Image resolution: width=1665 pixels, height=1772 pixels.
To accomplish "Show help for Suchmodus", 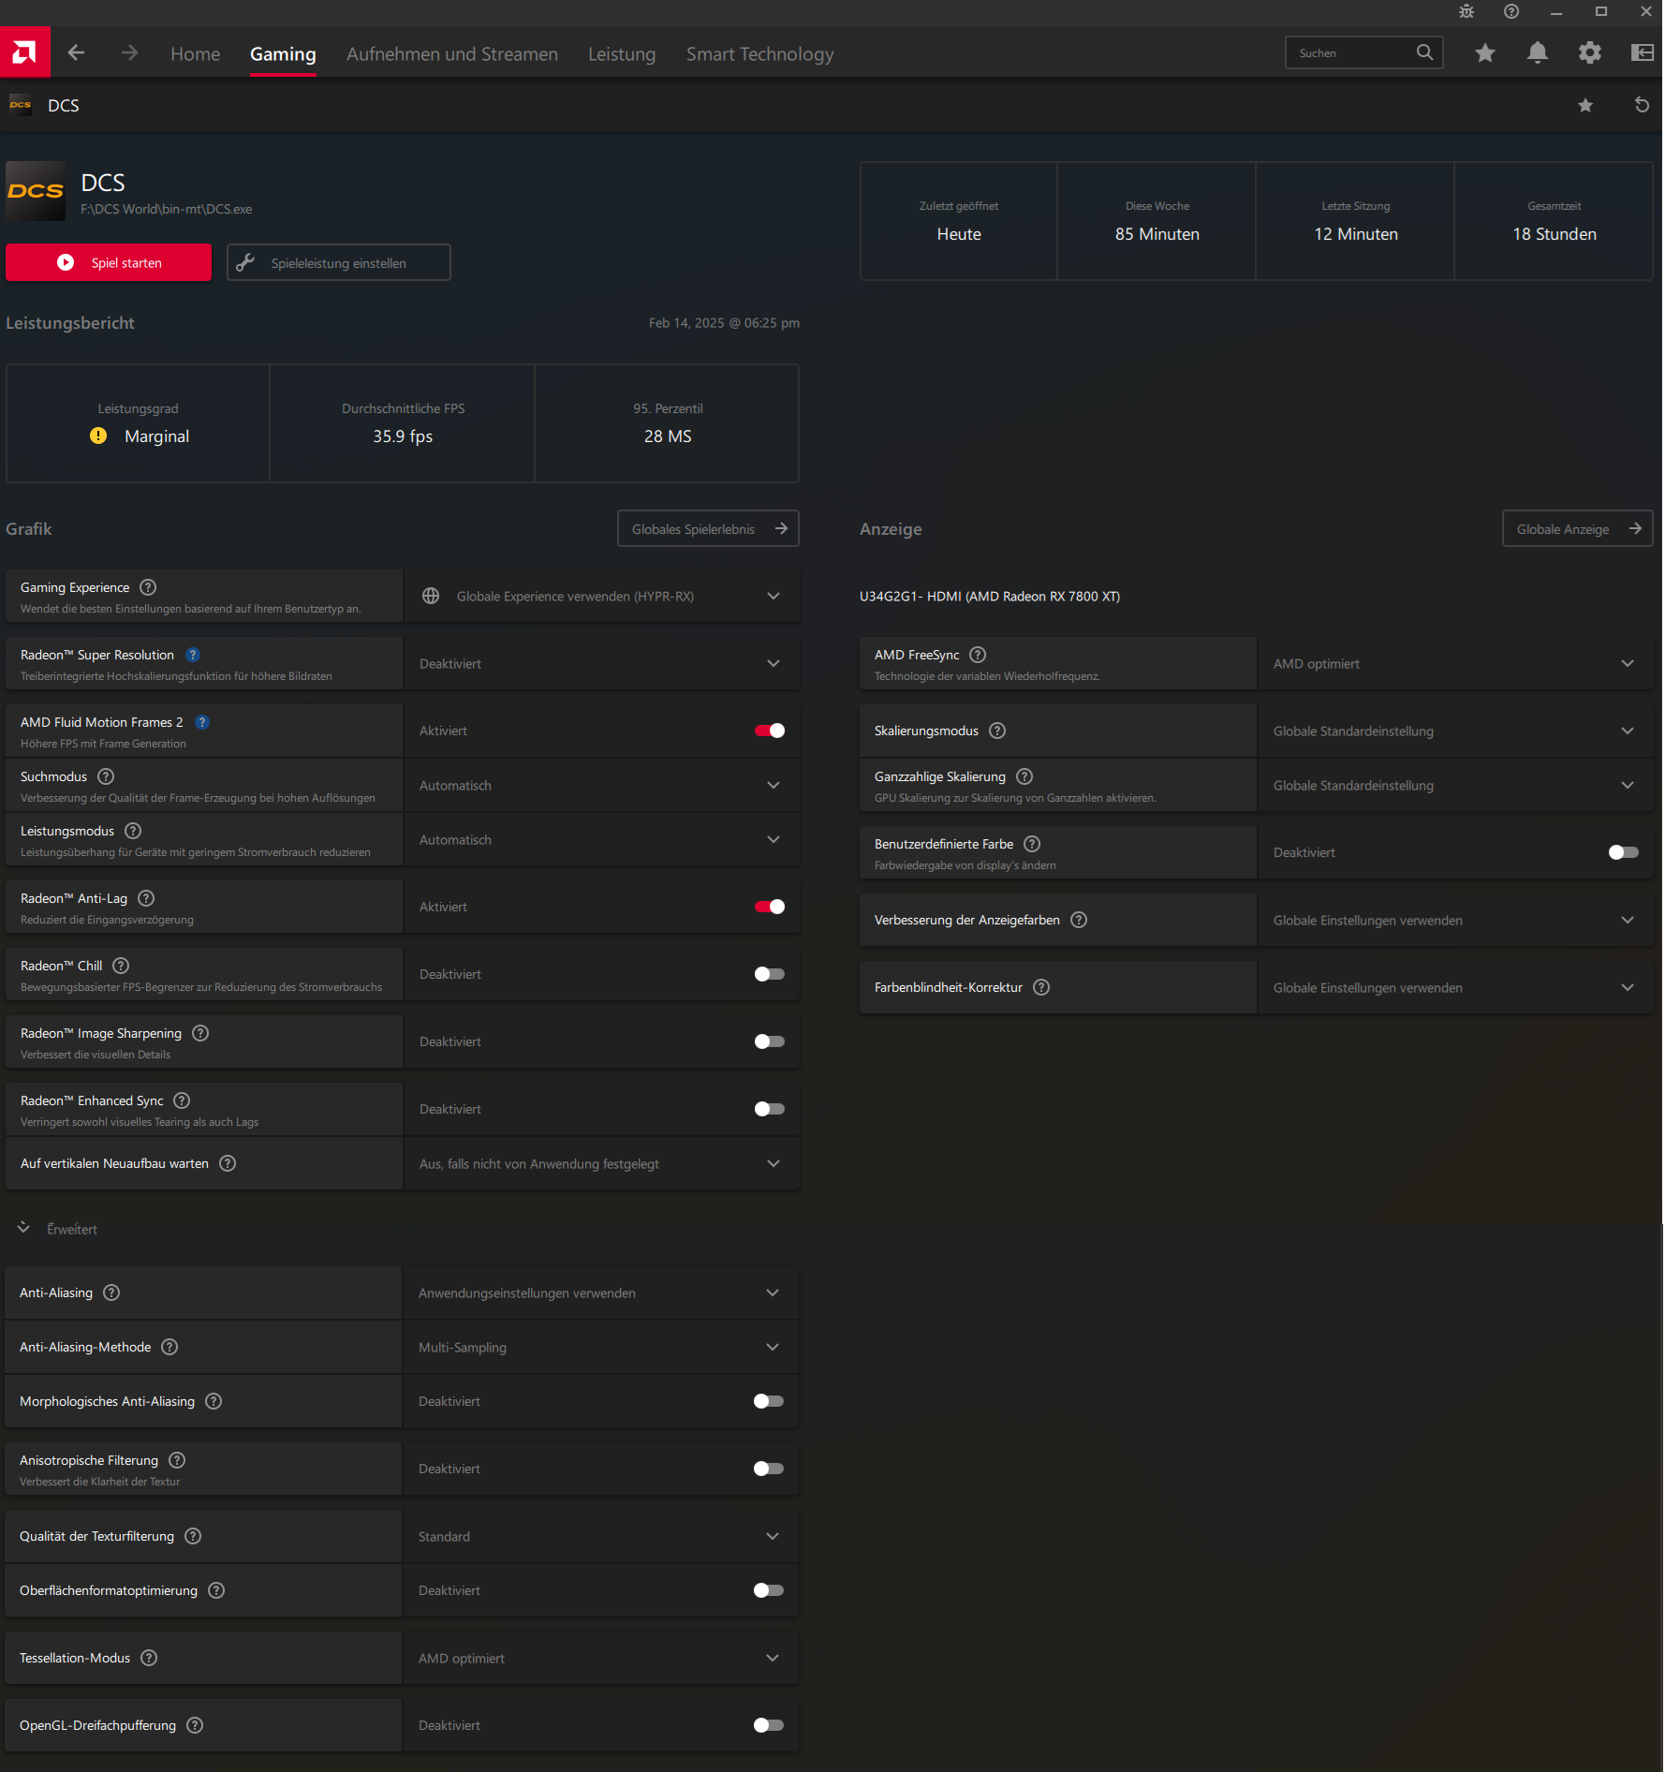I will tap(106, 776).
